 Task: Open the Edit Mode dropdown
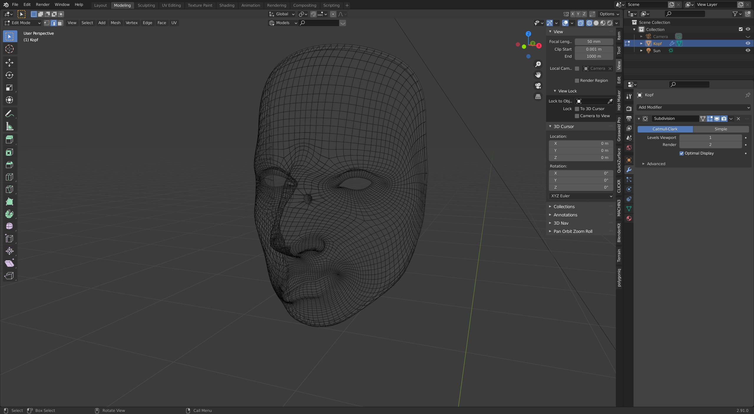pos(22,23)
